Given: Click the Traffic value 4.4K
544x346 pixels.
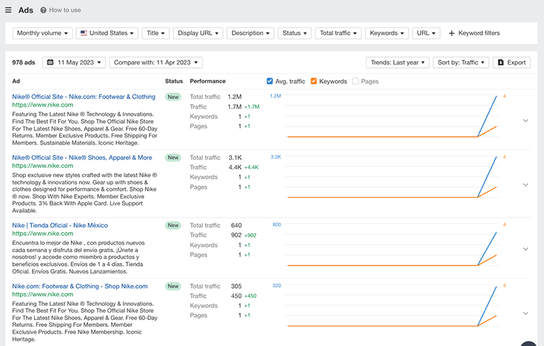Looking at the screenshot, I should pyautogui.click(x=235, y=167).
